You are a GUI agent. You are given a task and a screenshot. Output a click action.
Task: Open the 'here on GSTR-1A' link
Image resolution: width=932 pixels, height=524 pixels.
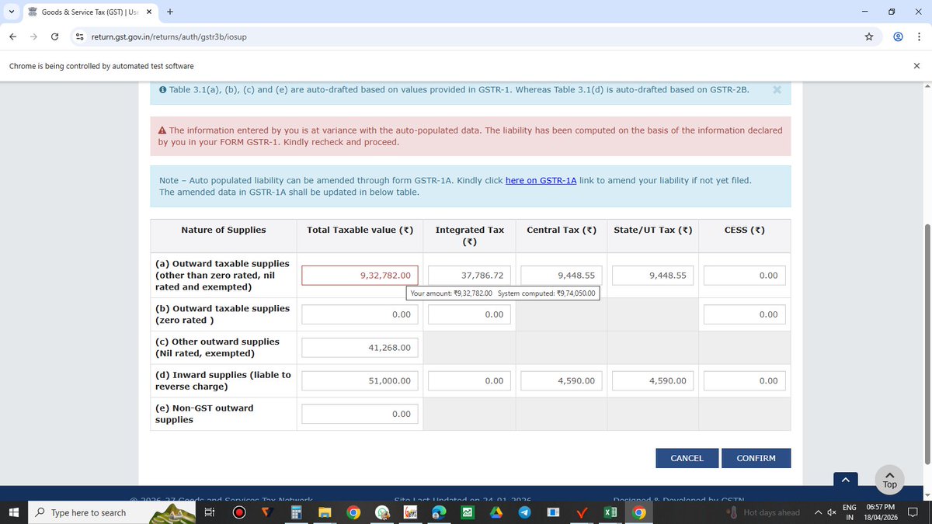click(541, 180)
